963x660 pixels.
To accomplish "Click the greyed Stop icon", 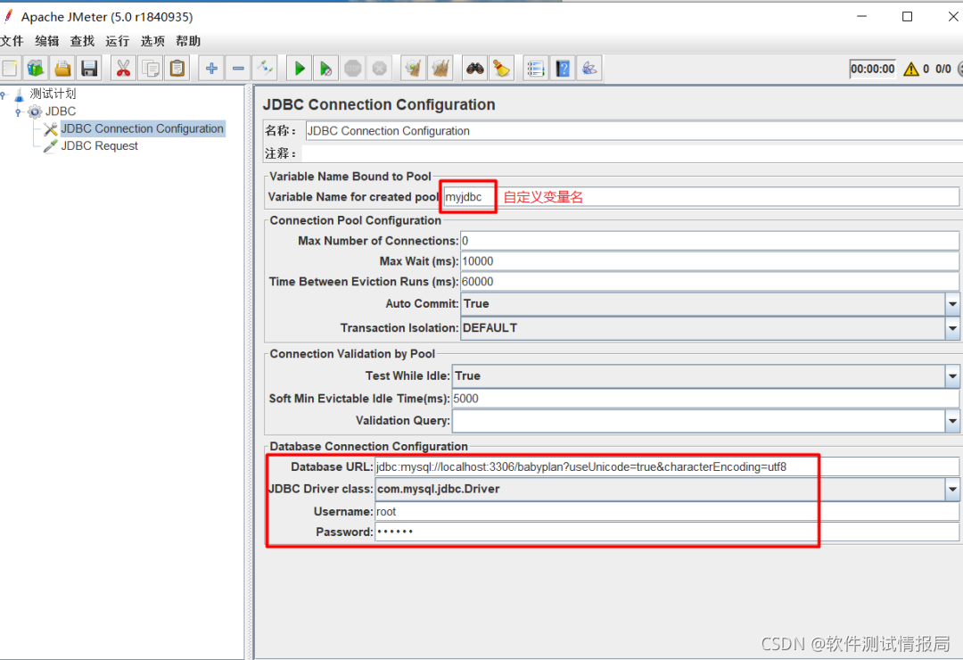I will tap(353, 68).
